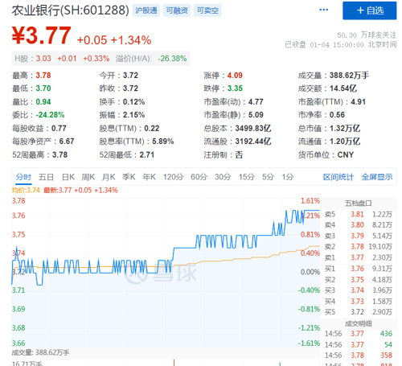
Task: Open the 周K chart tab
Action: tap(88, 177)
